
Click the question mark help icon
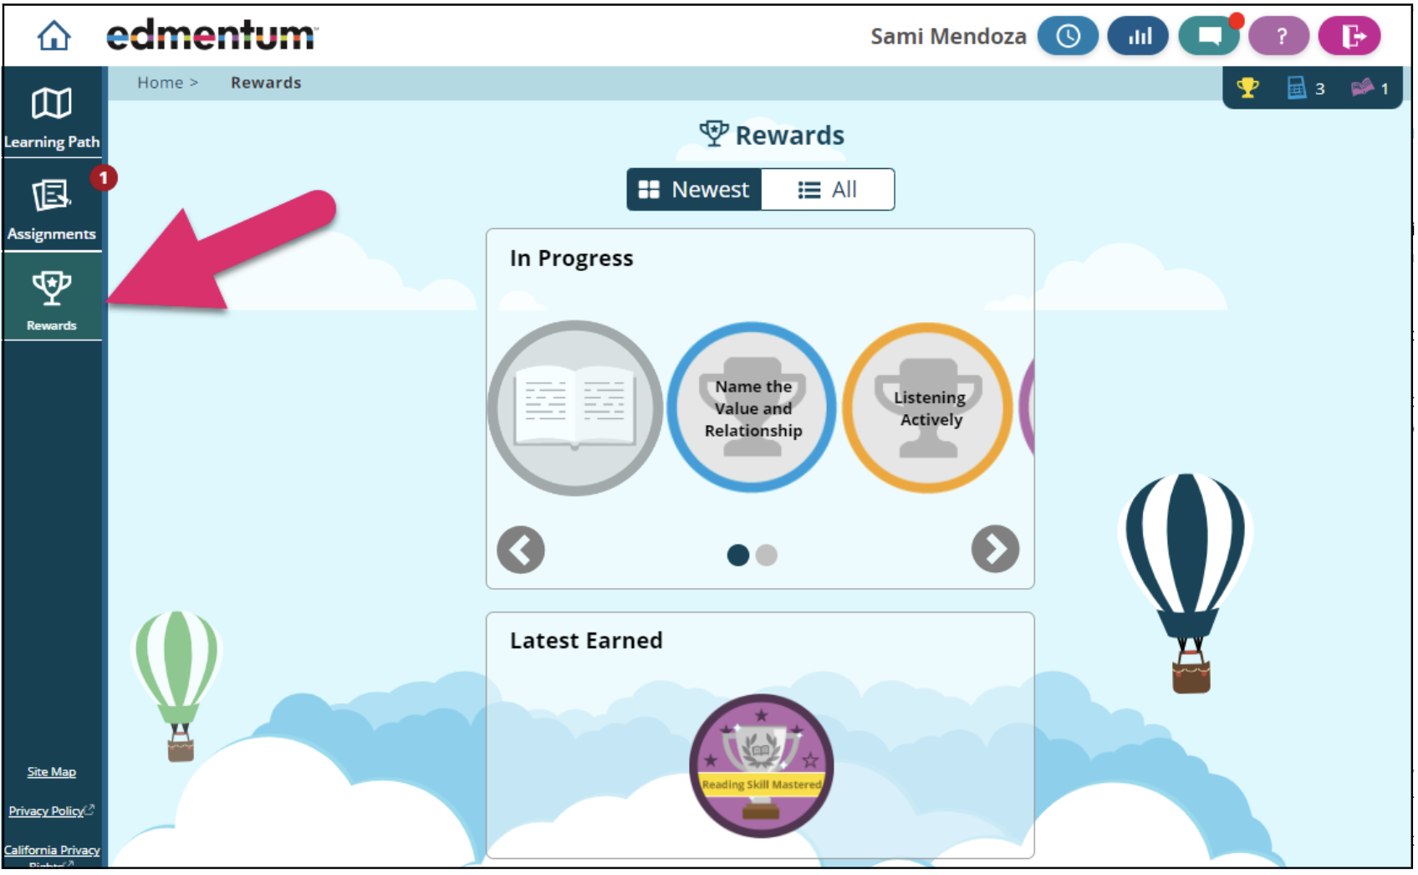1279,36
